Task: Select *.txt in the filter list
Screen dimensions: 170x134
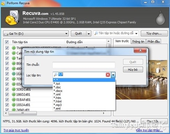Action: [x=84, y=84]
